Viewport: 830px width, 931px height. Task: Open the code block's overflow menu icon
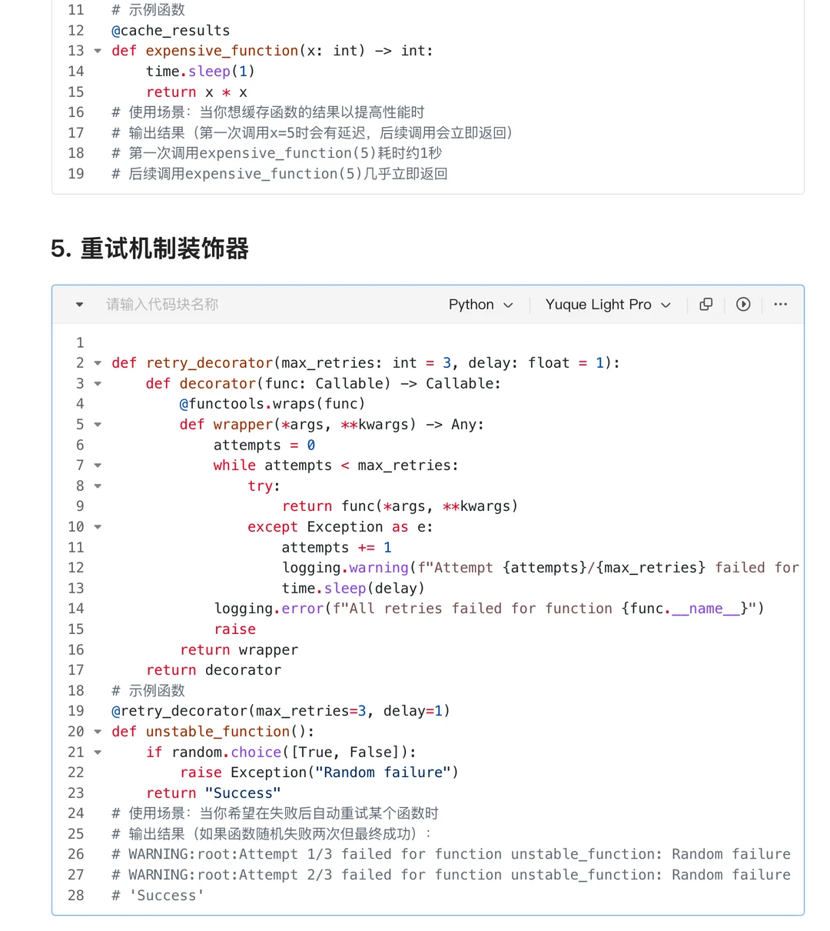pyautogui.click(x=780, y=304)
